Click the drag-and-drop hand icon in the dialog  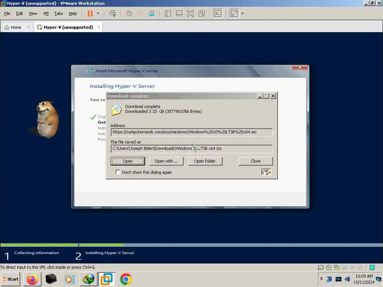[x=266, y=172]
